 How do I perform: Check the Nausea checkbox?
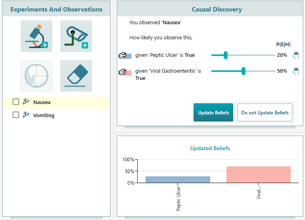coord(16,102)
